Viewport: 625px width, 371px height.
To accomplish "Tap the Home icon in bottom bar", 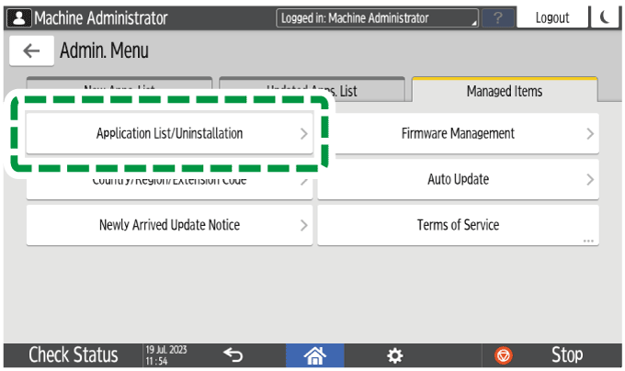I will point(315,355).
